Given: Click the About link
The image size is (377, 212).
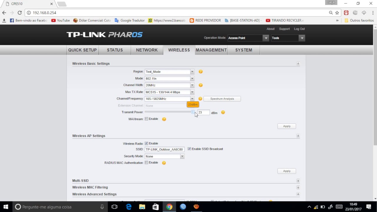Looking at the screenshot, I should [x=270, y=29].
